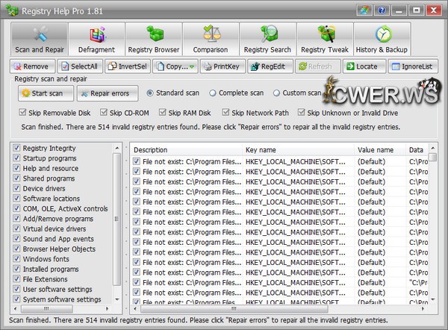The height and width of the screenshot is (330, 448).
Task: Sort by the Description column header
Action: (187, 150)
